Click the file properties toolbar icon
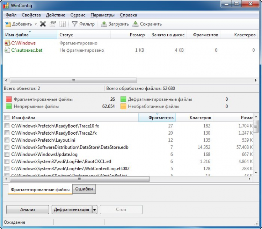262x229 pixels. tap(53, 24)
